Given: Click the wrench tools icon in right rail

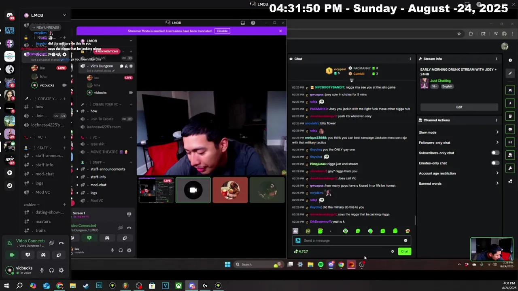Looking at the screenshot, I should 510,168.
